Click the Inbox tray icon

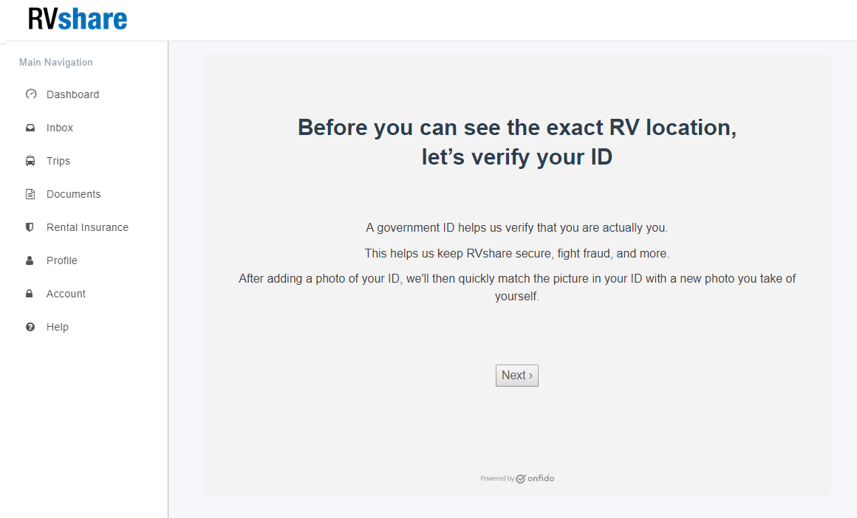[30, 128]
